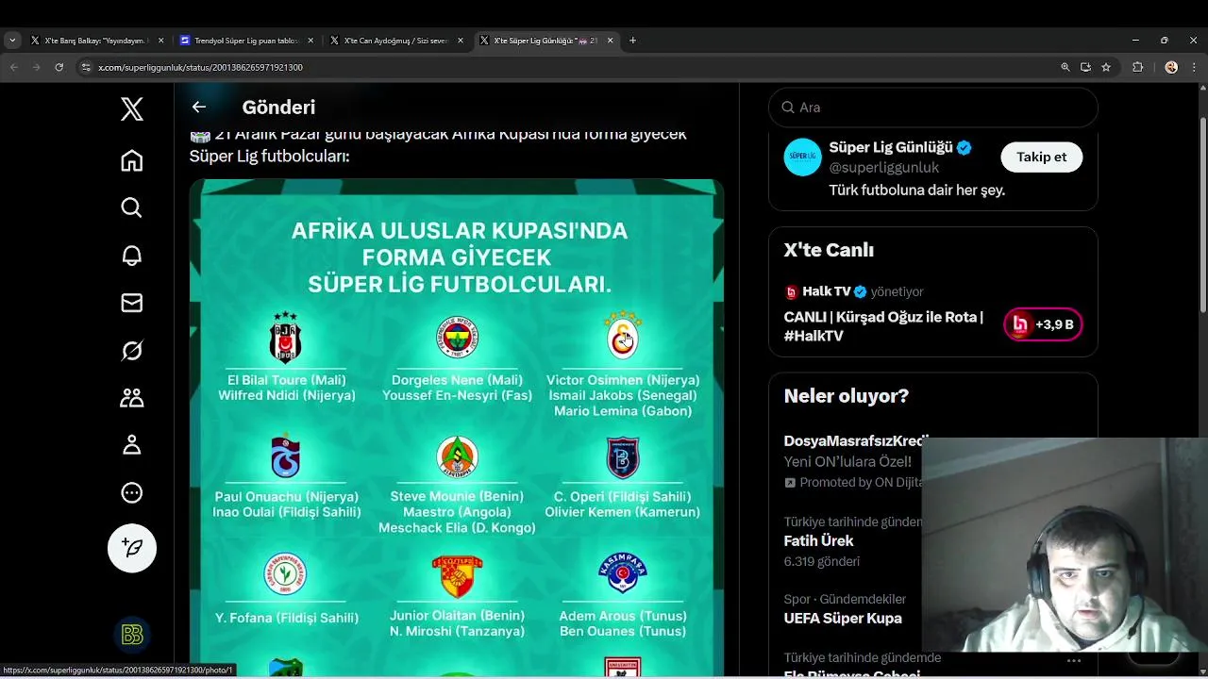Close the Trendyol Süper Lig tab

310,41
